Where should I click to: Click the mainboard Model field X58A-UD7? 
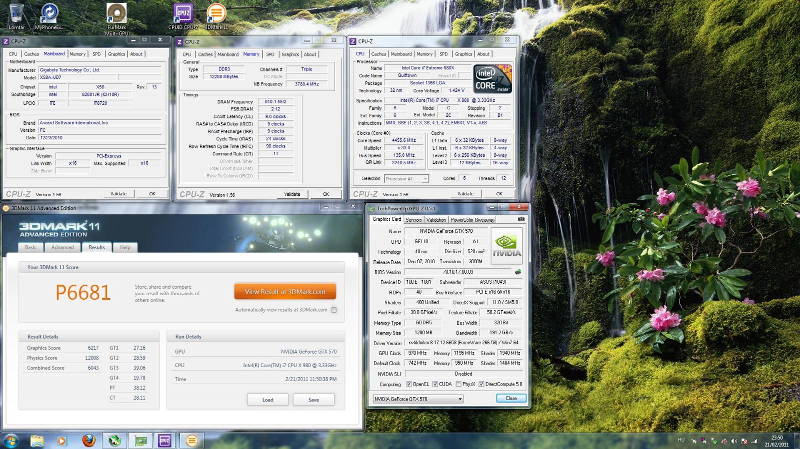click(77, 77)
